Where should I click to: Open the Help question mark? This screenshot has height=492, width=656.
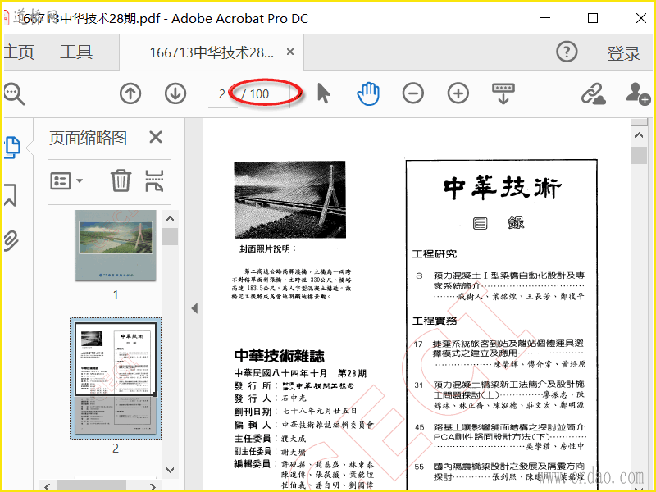coord(567,52)
